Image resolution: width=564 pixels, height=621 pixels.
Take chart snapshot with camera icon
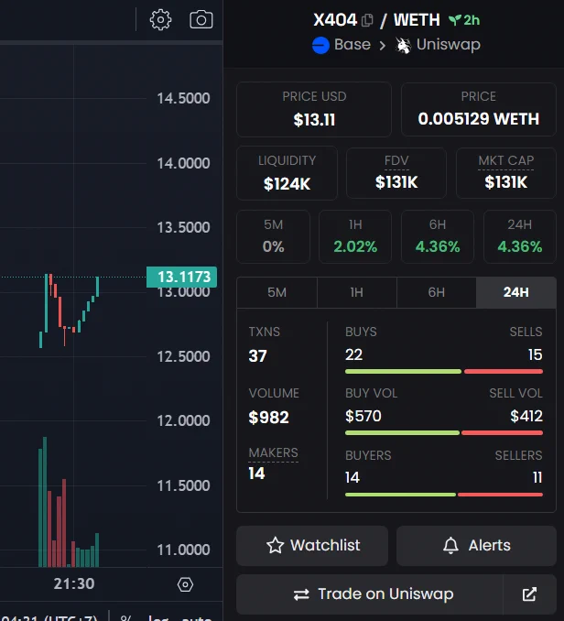coord(201,19)
